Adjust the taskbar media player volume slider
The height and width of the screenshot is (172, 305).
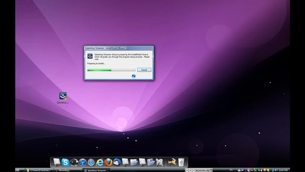click(202, 171)
